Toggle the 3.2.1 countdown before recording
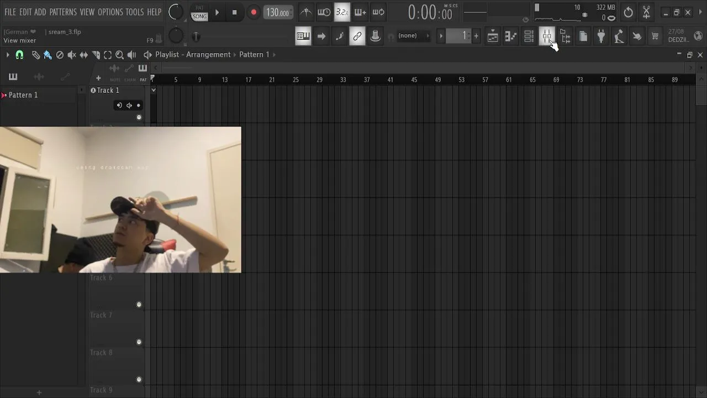Screen dimensions: 707x398 pos(342,12)
